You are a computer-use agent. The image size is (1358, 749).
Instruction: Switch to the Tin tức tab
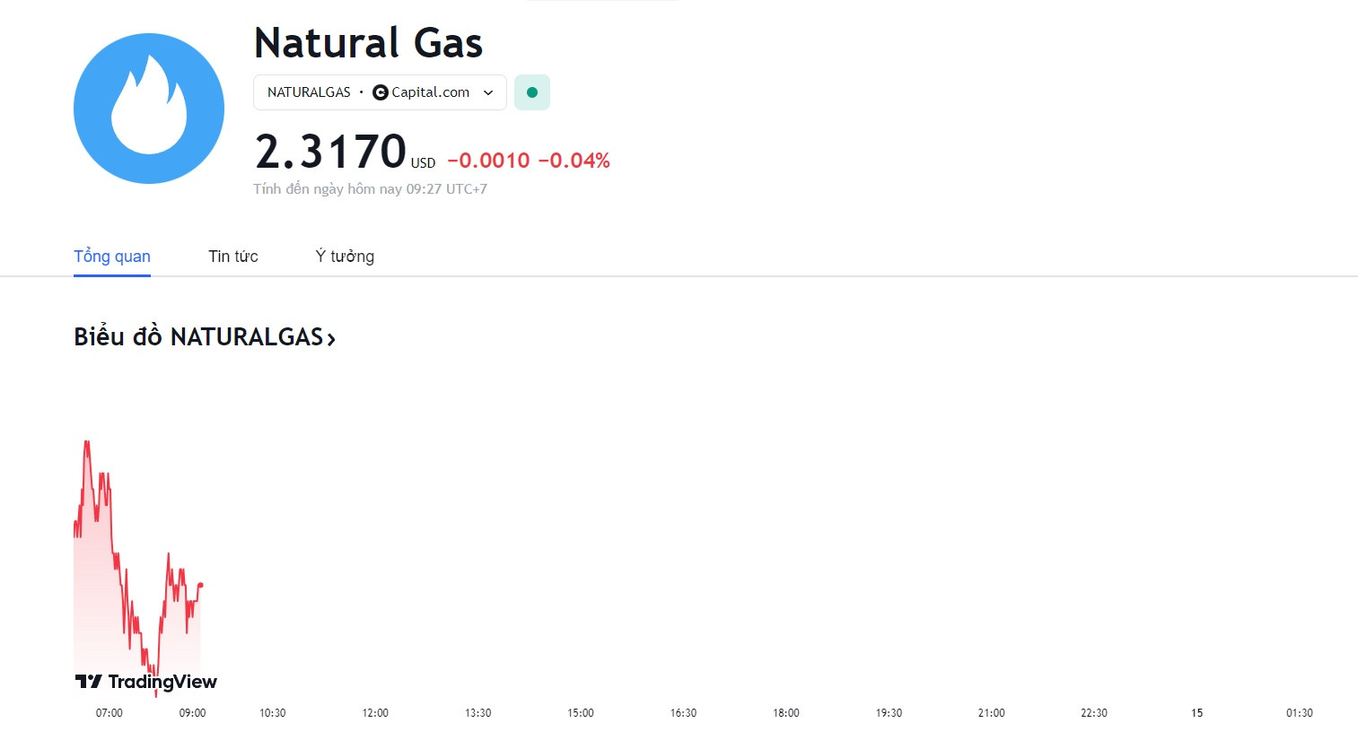point(233,257)
